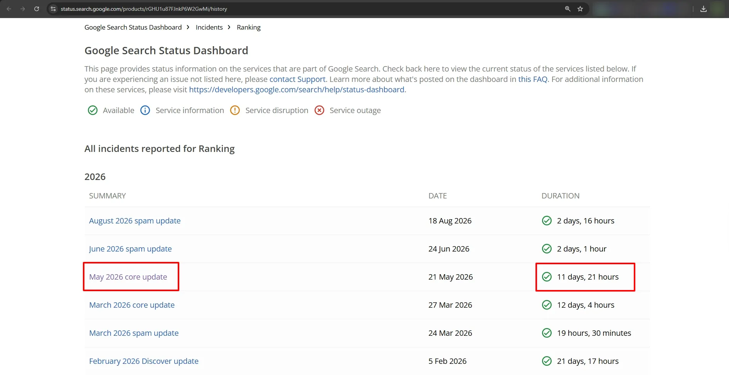Click the blue Service information legend icon
Image resolution: width=729 pixels, height=375 pixels.
(145, 110)
